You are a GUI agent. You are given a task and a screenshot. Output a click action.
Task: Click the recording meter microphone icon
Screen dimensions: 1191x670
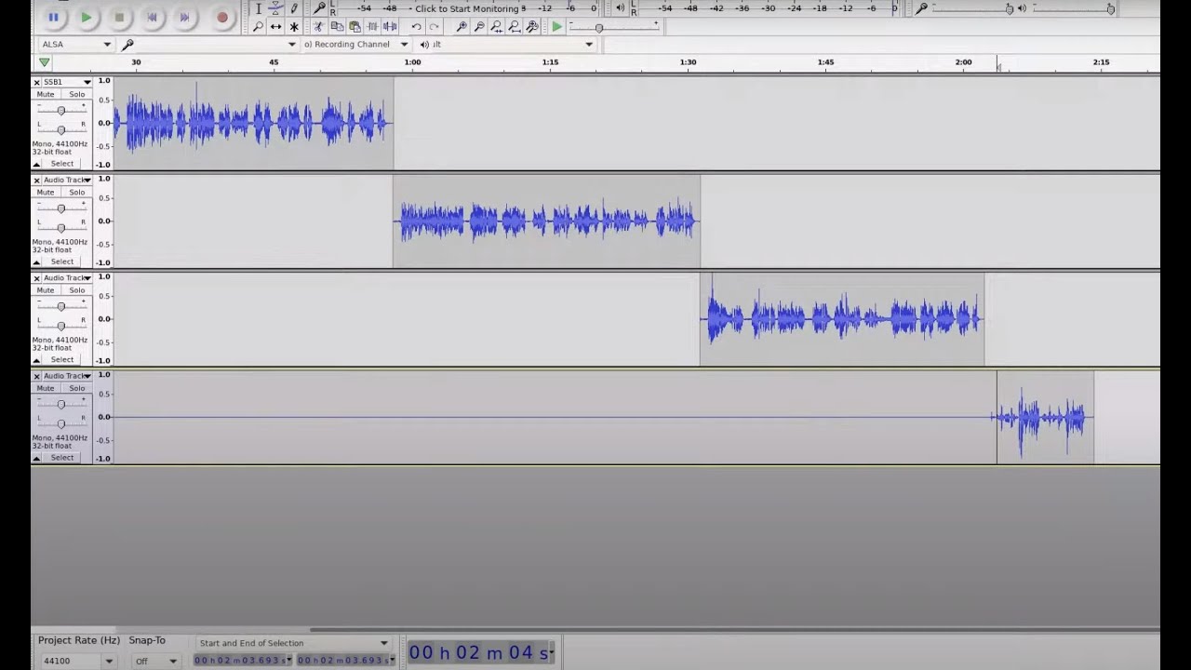click(319, 8)
